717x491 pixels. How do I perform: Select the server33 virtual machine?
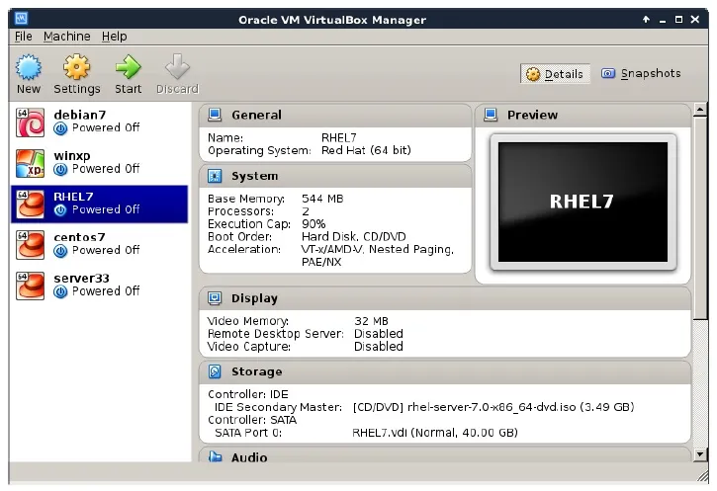[x=99, y=286]
